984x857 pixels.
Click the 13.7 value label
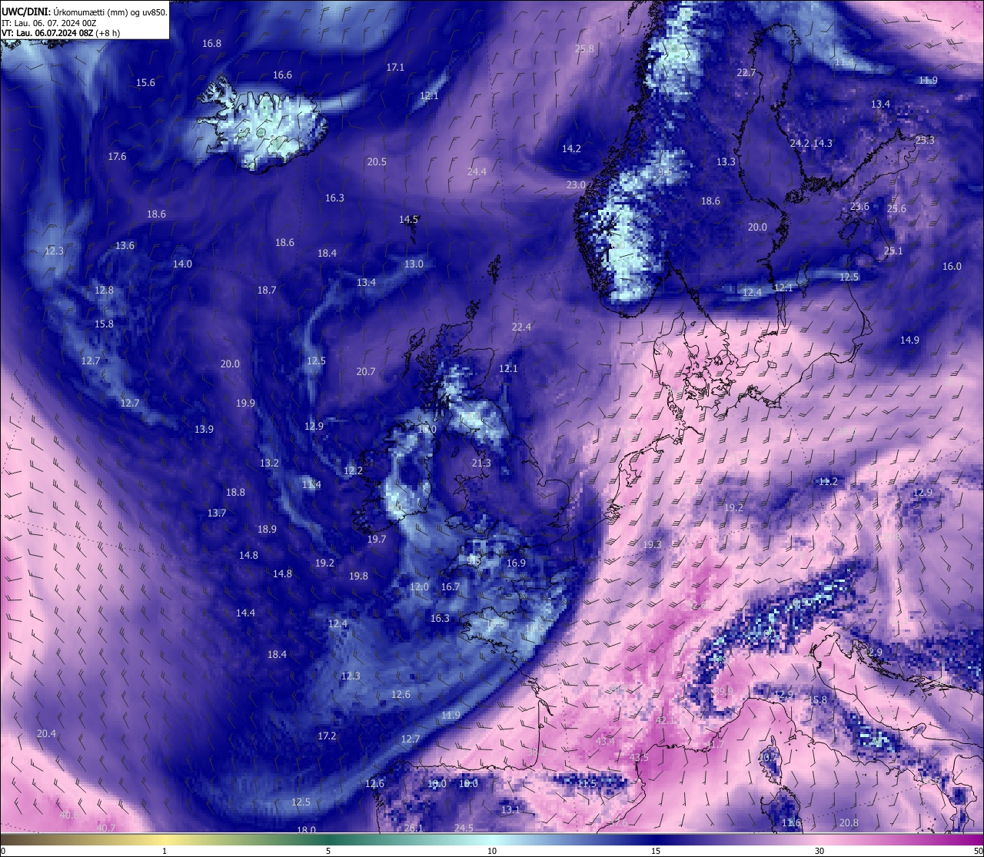coord(217,513)
